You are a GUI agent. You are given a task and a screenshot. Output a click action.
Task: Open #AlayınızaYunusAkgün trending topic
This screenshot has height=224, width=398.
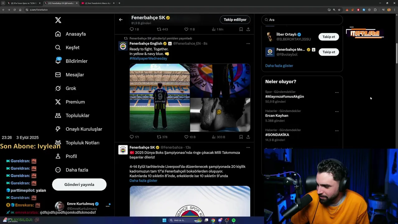285,96
